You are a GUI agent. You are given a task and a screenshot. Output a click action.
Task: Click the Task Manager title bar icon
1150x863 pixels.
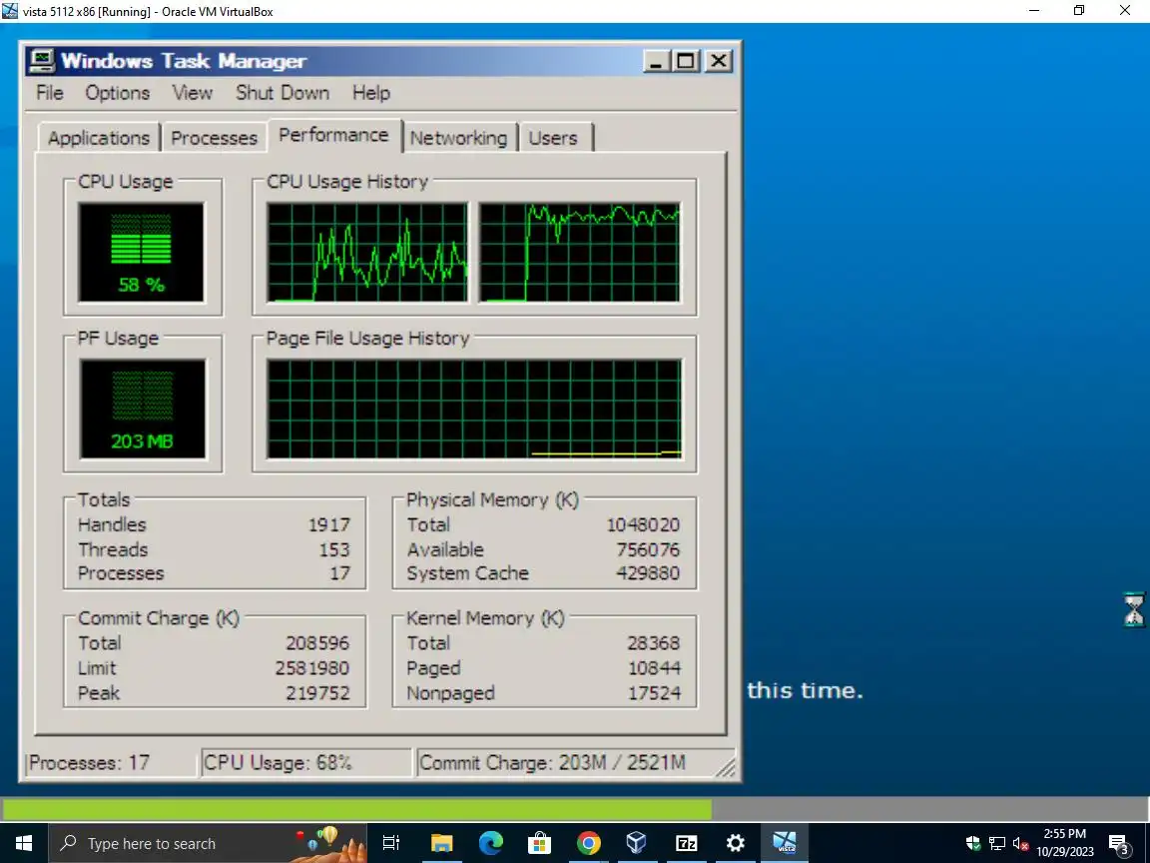click(x=42, y=61)
